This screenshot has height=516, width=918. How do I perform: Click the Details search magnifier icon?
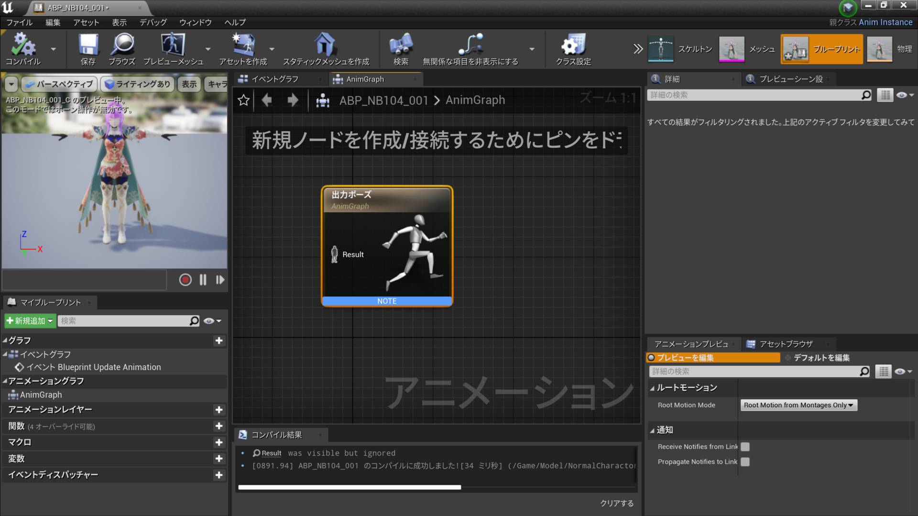click(866, 95)
